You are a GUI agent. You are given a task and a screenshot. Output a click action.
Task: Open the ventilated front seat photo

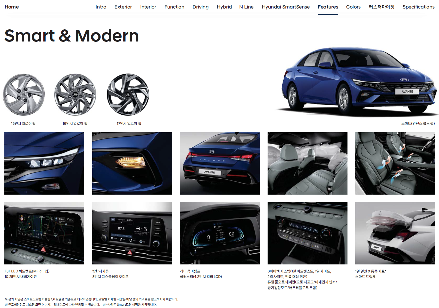pos(395,163)
